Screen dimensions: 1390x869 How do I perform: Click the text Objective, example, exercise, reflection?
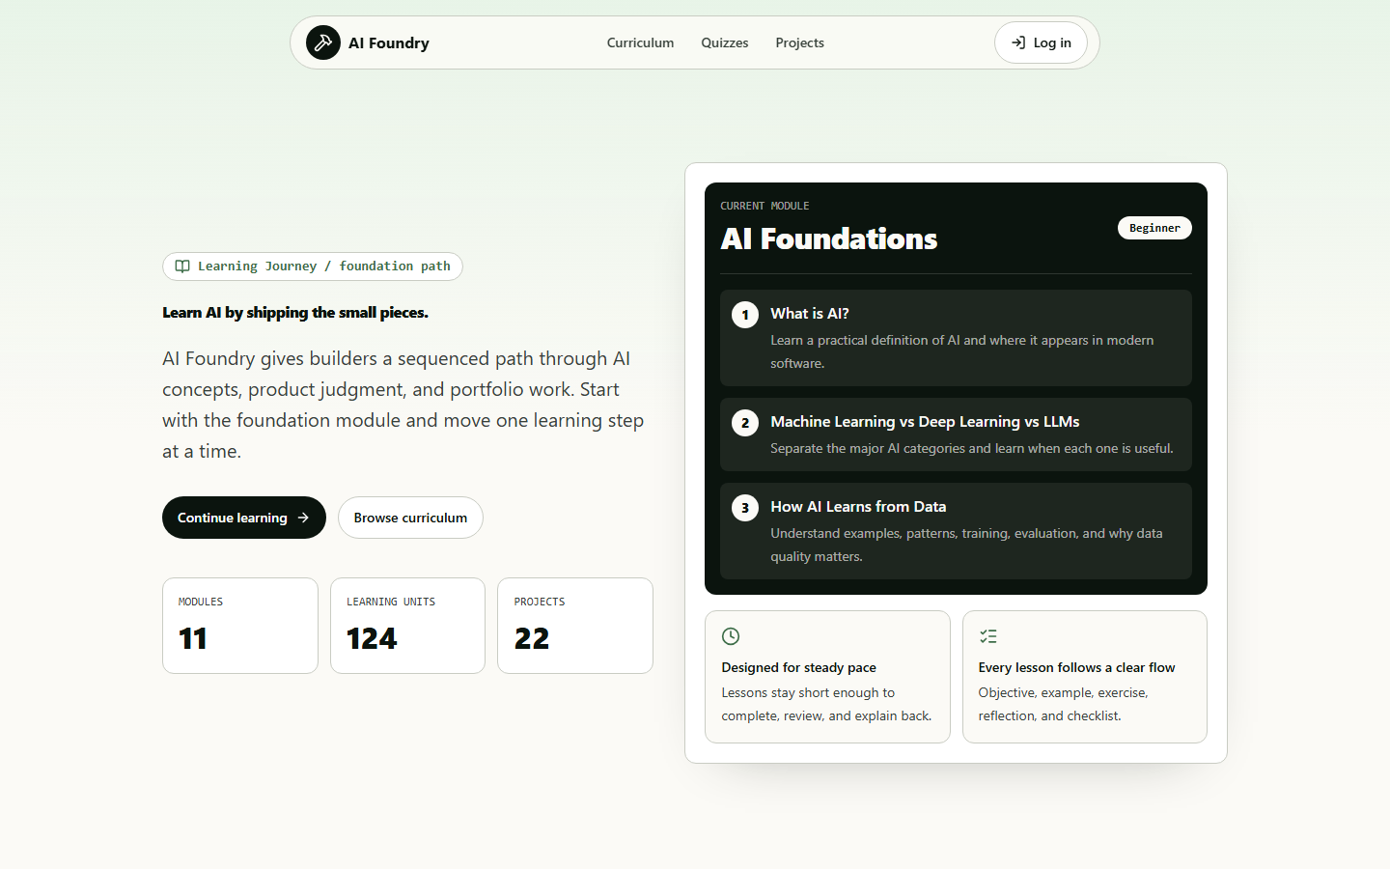pos(1063,704)
